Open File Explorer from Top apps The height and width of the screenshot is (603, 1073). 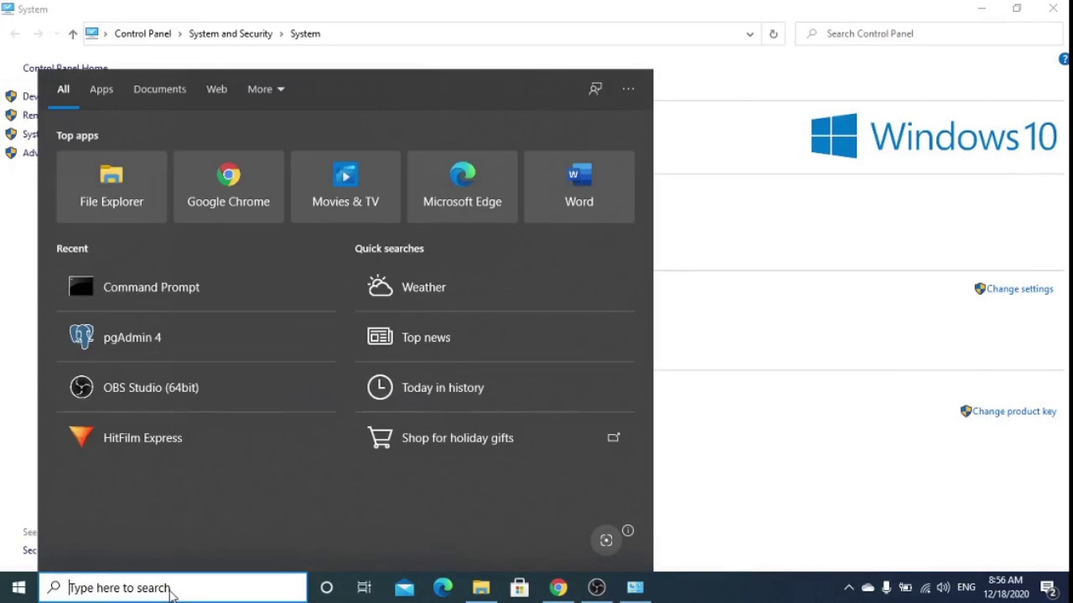tap(111, 187)
